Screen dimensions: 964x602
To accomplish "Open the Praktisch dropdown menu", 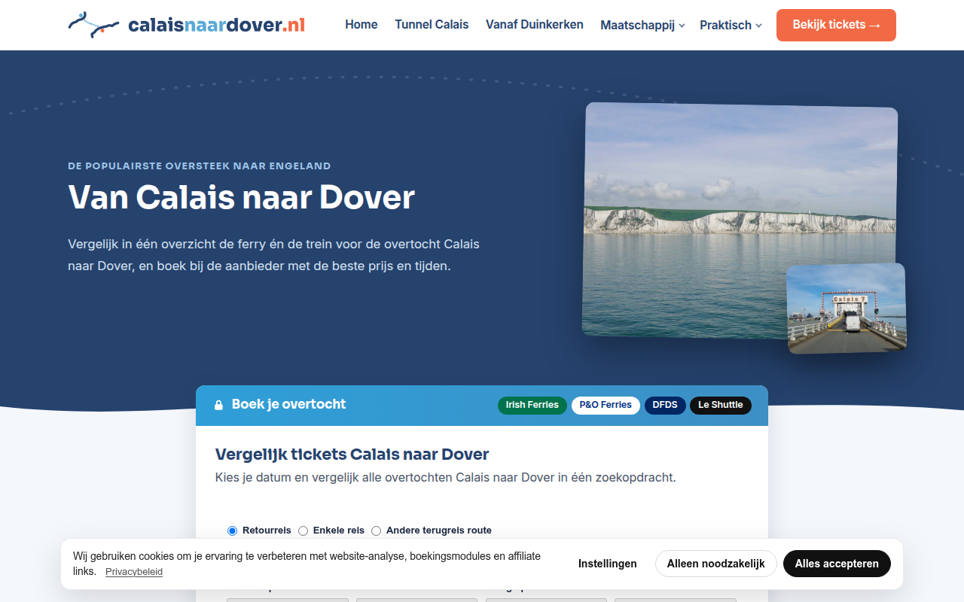I will pyautogui.click(x=731, y=25).
